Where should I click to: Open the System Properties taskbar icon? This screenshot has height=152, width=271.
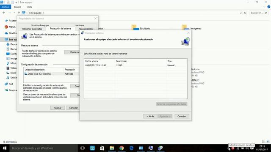coord(151,148)
